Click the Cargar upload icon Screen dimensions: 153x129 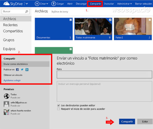click(x=53, y=4)
